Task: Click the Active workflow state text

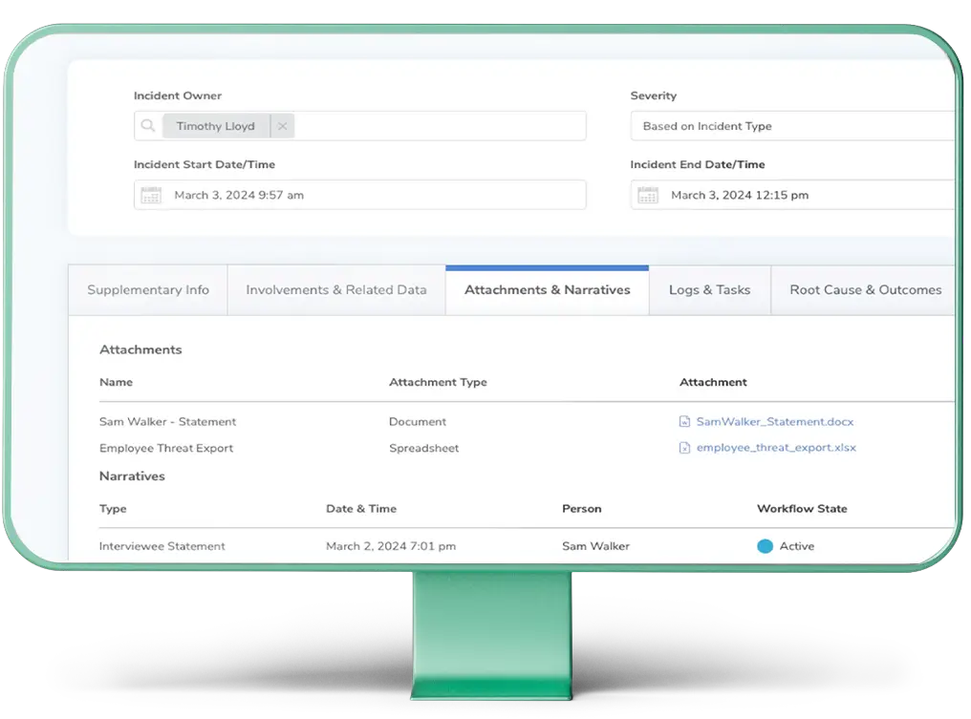Action: [797, 546]
